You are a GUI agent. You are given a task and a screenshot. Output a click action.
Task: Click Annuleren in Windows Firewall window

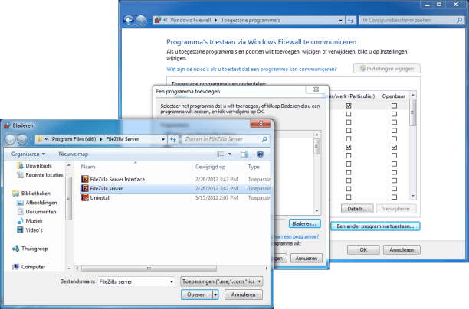pyautogui.click(x=402, y=250)
